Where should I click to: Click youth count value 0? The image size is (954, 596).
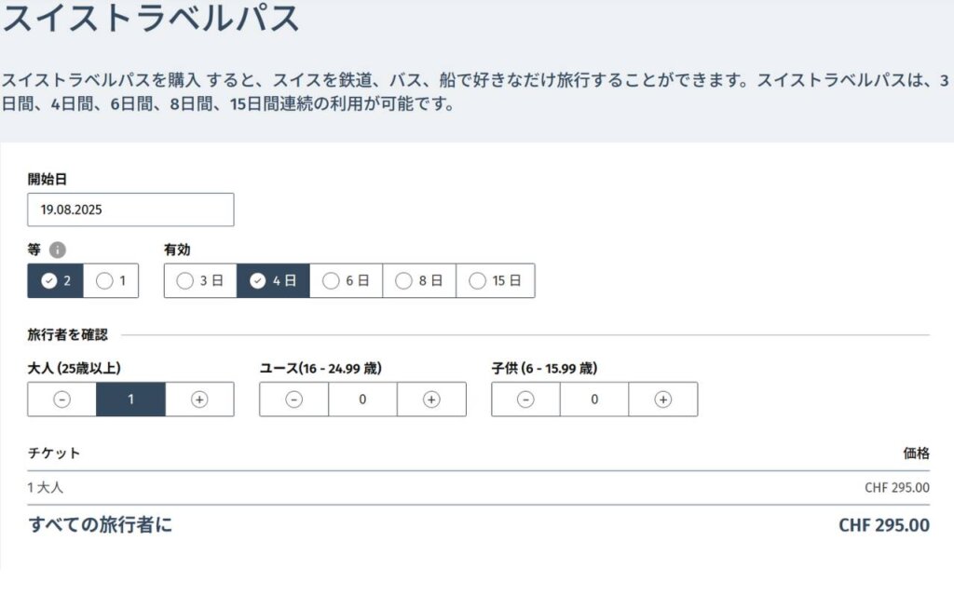(x=362, y=400)
